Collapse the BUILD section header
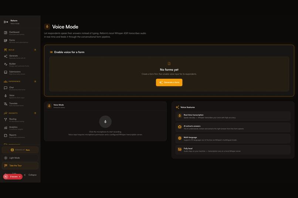This screenshot has height=198, width=298. click(20, 50)
